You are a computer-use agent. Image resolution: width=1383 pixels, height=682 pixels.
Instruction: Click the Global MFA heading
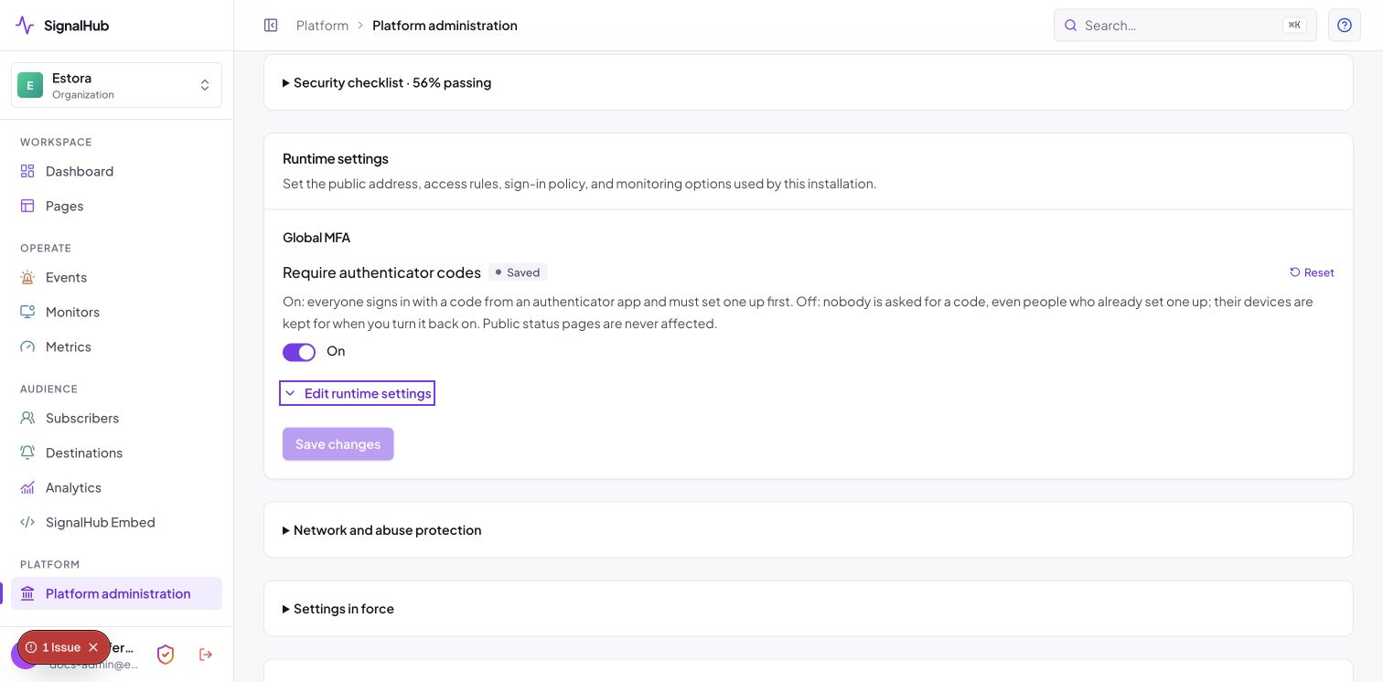pos(316,238)
